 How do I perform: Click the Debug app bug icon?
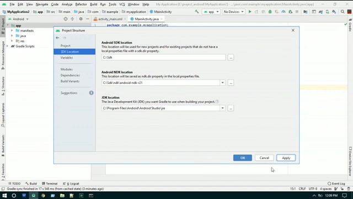[270, 12]
